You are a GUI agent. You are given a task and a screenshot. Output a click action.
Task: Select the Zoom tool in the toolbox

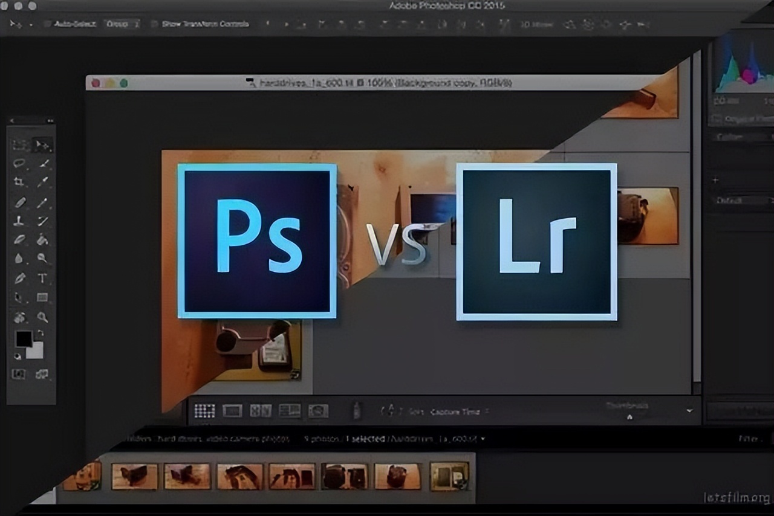42,317
